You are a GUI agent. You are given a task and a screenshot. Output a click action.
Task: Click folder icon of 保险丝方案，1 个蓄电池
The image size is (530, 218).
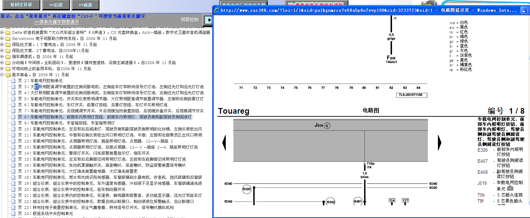(x=8, y=45)
